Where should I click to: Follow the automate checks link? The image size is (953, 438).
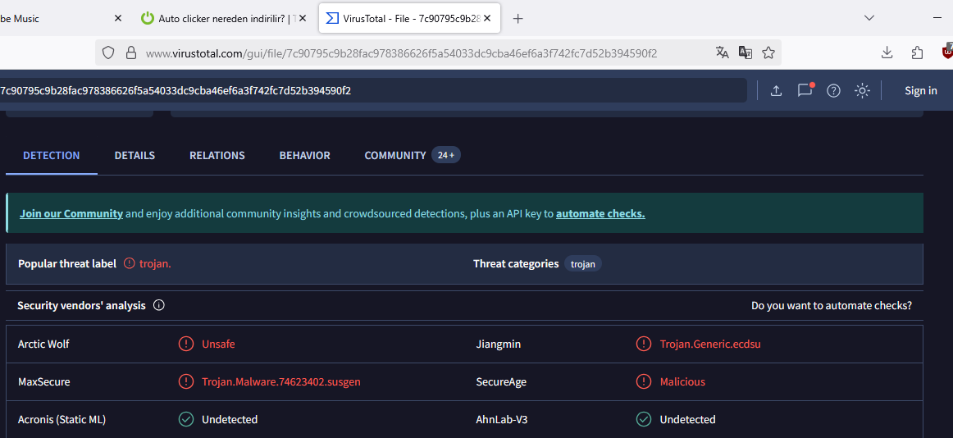pos(600,214)
